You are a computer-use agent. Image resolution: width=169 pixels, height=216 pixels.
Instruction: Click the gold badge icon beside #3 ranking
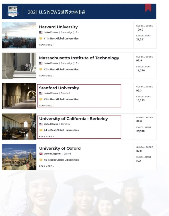[x=41, y=99]
